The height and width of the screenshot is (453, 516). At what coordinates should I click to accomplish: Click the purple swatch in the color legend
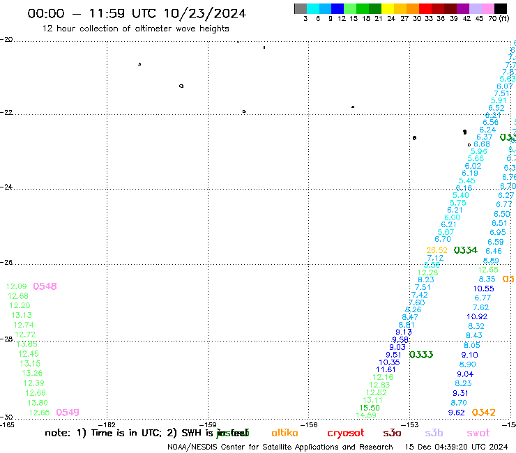pyautogui.click(x=463, y=9)
